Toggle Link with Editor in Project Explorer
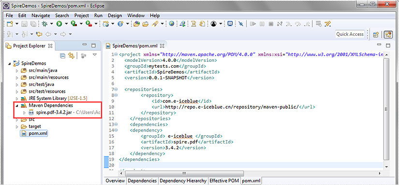This screenshot has height=185, width=399. click(x=72, y=56)
